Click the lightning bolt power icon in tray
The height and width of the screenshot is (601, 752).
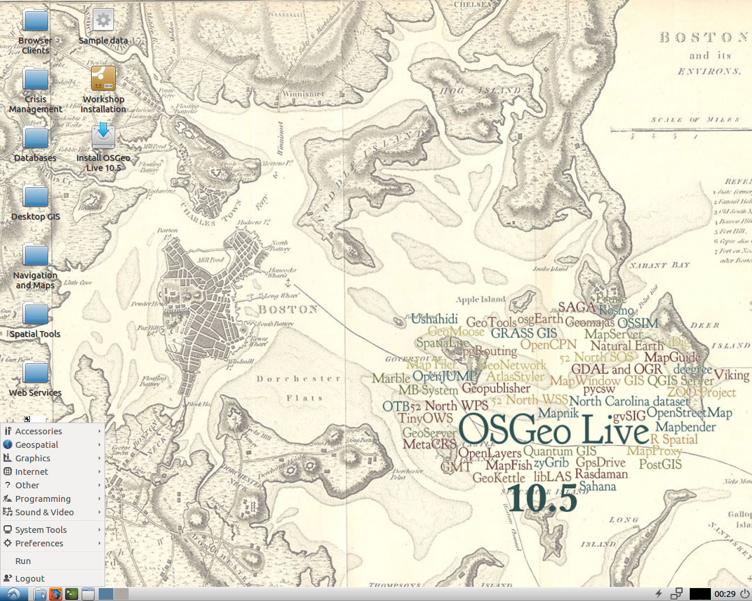click(x=659, y=594)
